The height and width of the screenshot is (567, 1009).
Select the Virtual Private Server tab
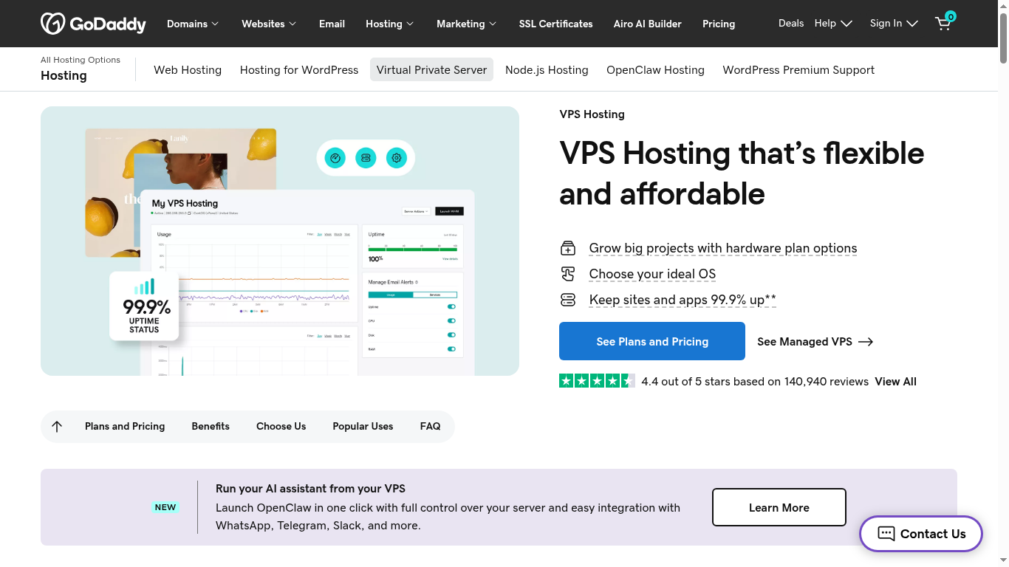(431, 70)
